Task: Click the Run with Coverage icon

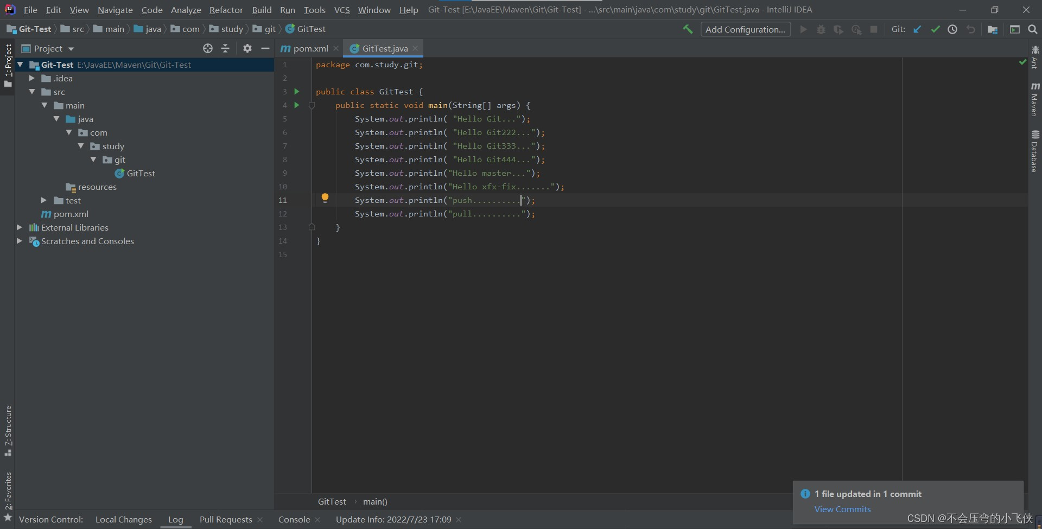Action: tap(838, 29)
